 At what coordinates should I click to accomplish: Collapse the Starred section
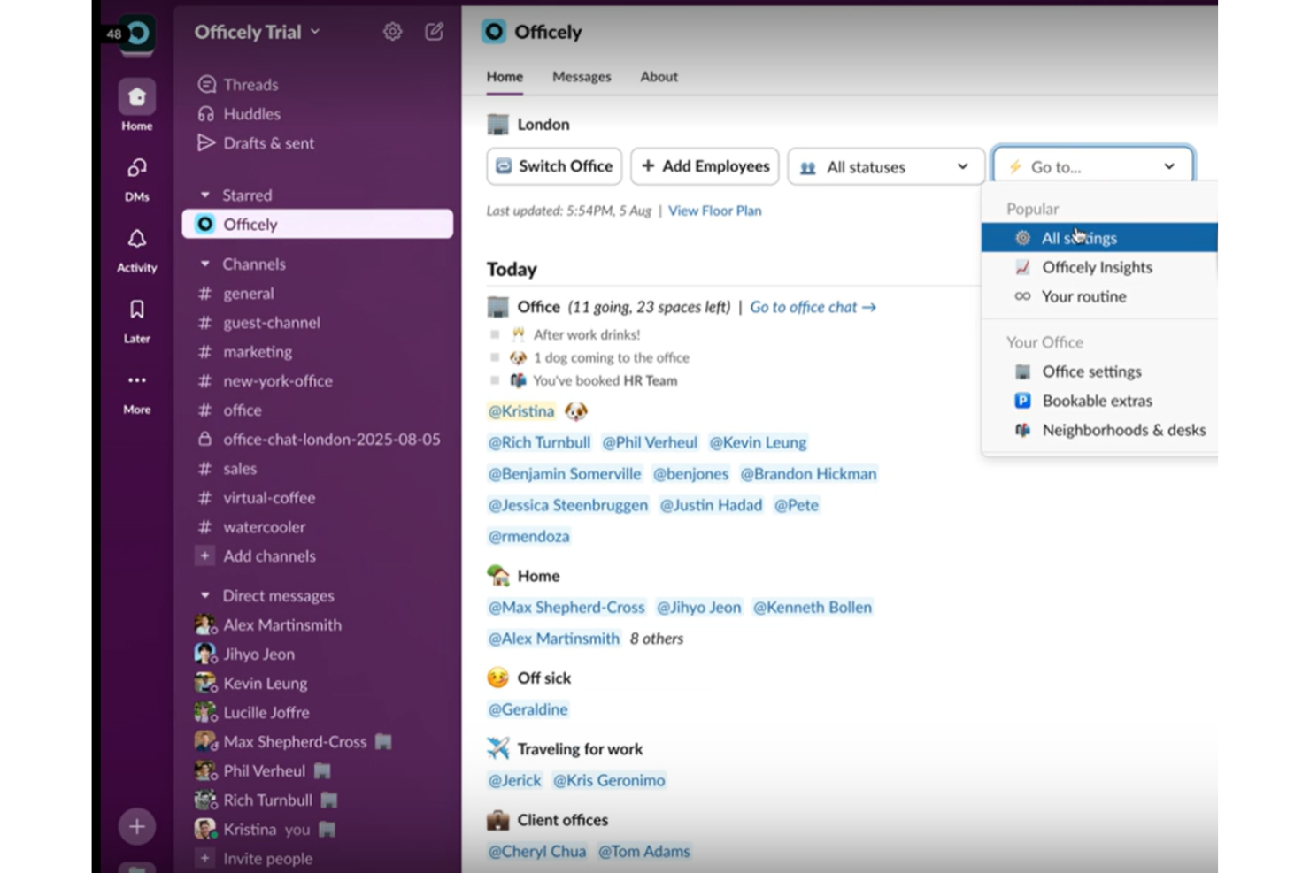coord(204,195)
